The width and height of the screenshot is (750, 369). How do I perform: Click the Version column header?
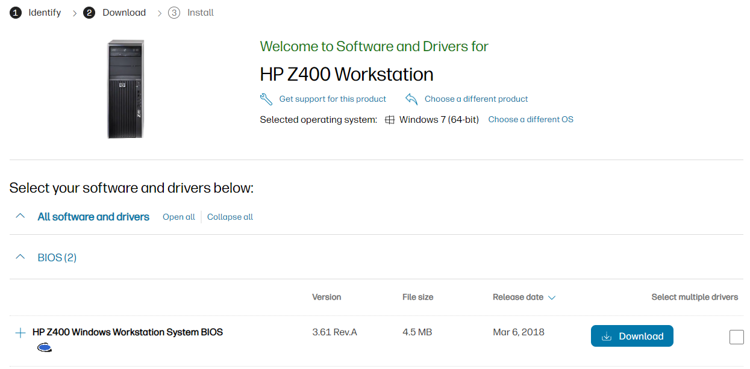coord(327,297)
